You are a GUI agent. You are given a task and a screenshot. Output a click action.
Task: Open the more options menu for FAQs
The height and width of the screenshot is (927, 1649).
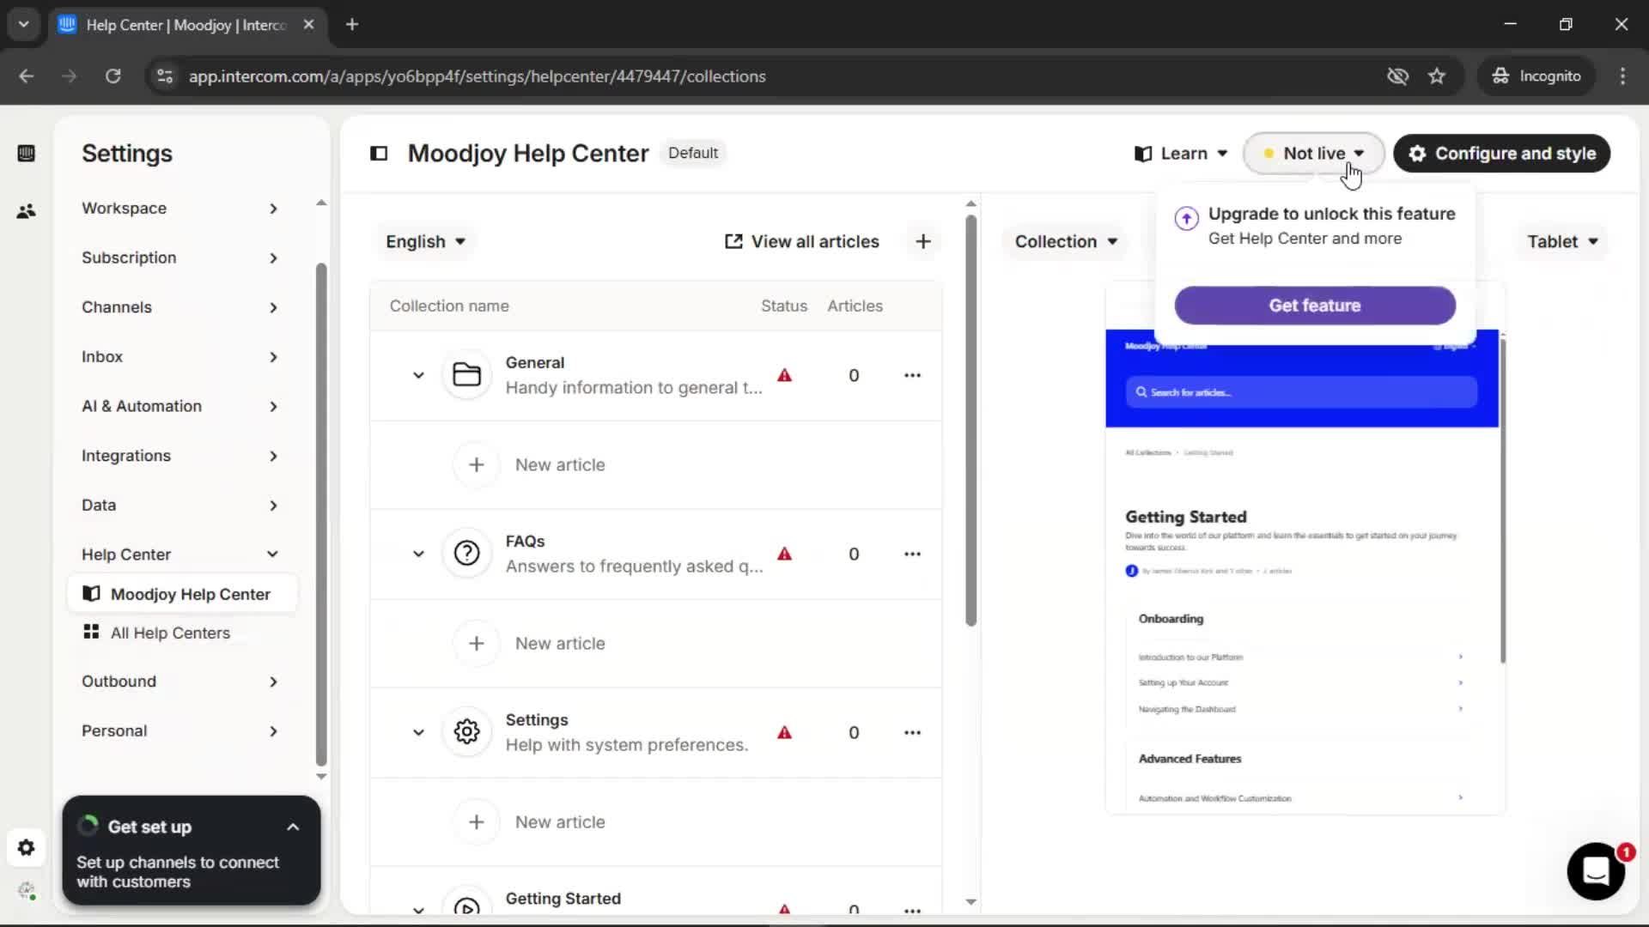pos(912,554)
